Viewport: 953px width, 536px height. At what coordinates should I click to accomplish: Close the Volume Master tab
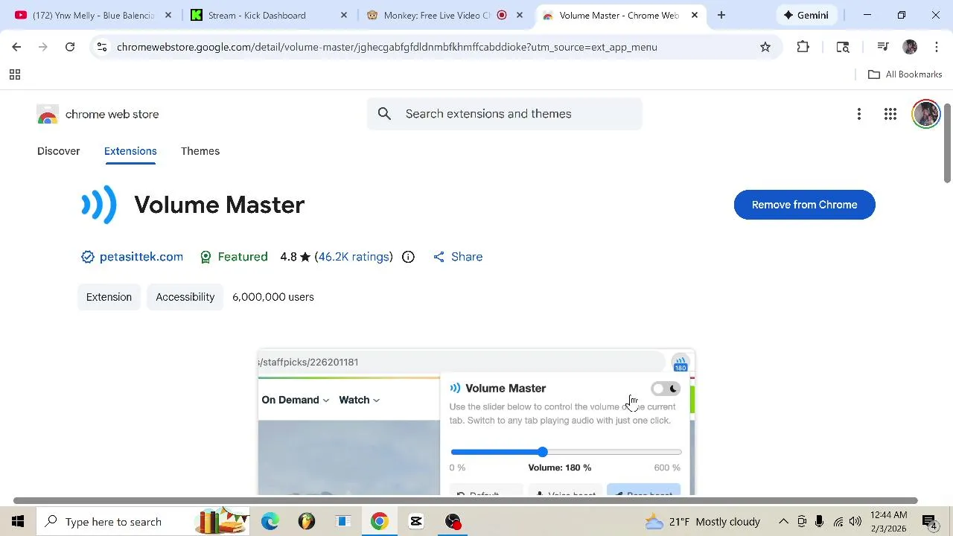695,15
